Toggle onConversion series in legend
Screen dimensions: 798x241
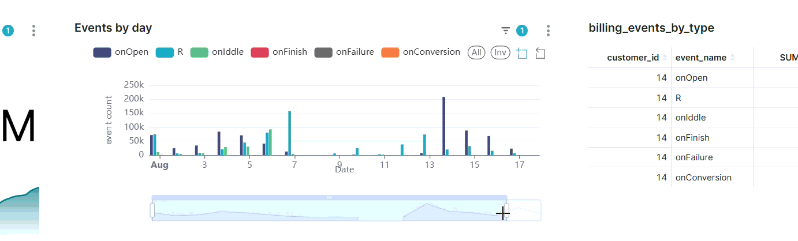421,52
